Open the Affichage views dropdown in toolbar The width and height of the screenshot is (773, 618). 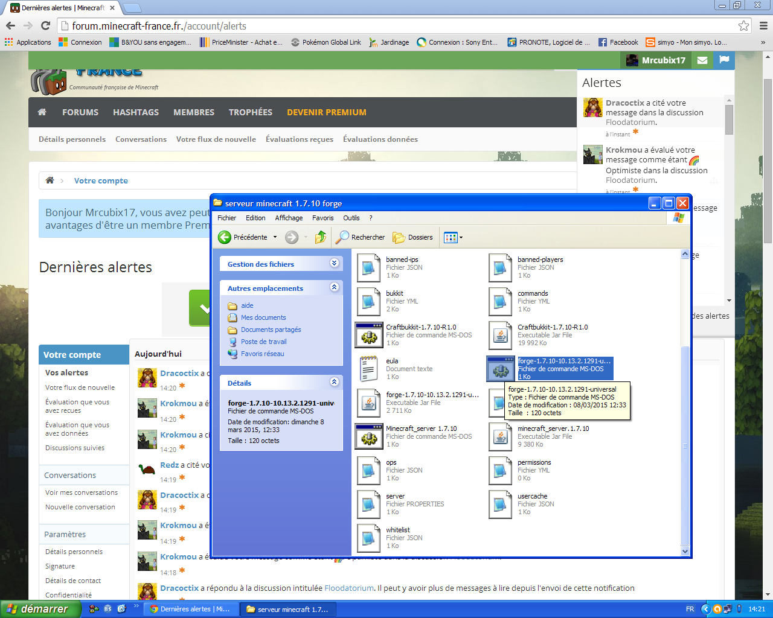pos(453,237)
